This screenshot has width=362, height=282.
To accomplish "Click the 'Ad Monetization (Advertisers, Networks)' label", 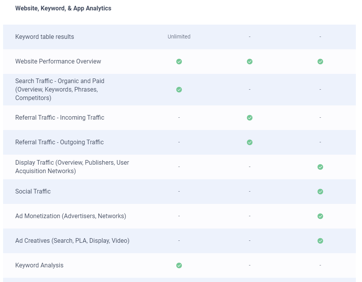I will [x=71, y=216].
